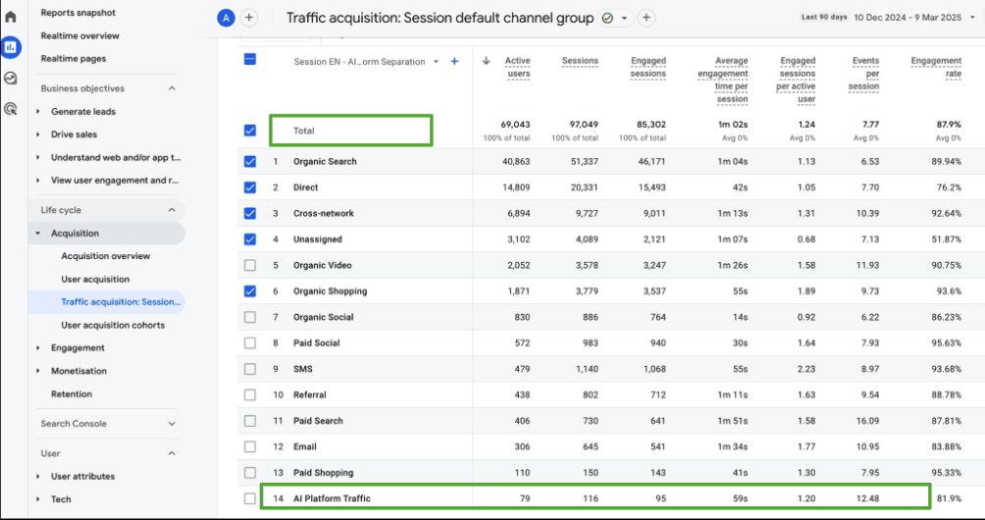Viewport: 985px width, 520px height.
Task: Click the Home icon in left rail
Action: tap(11, 17)
